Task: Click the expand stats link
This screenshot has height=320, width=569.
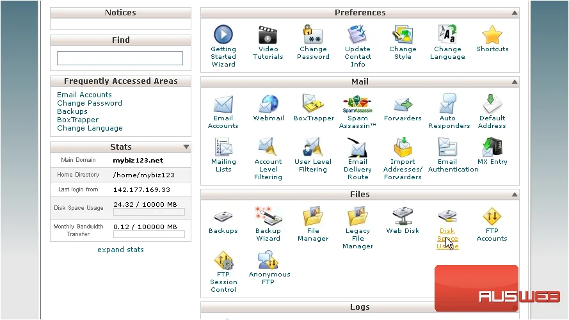Action: pos(120,250)
